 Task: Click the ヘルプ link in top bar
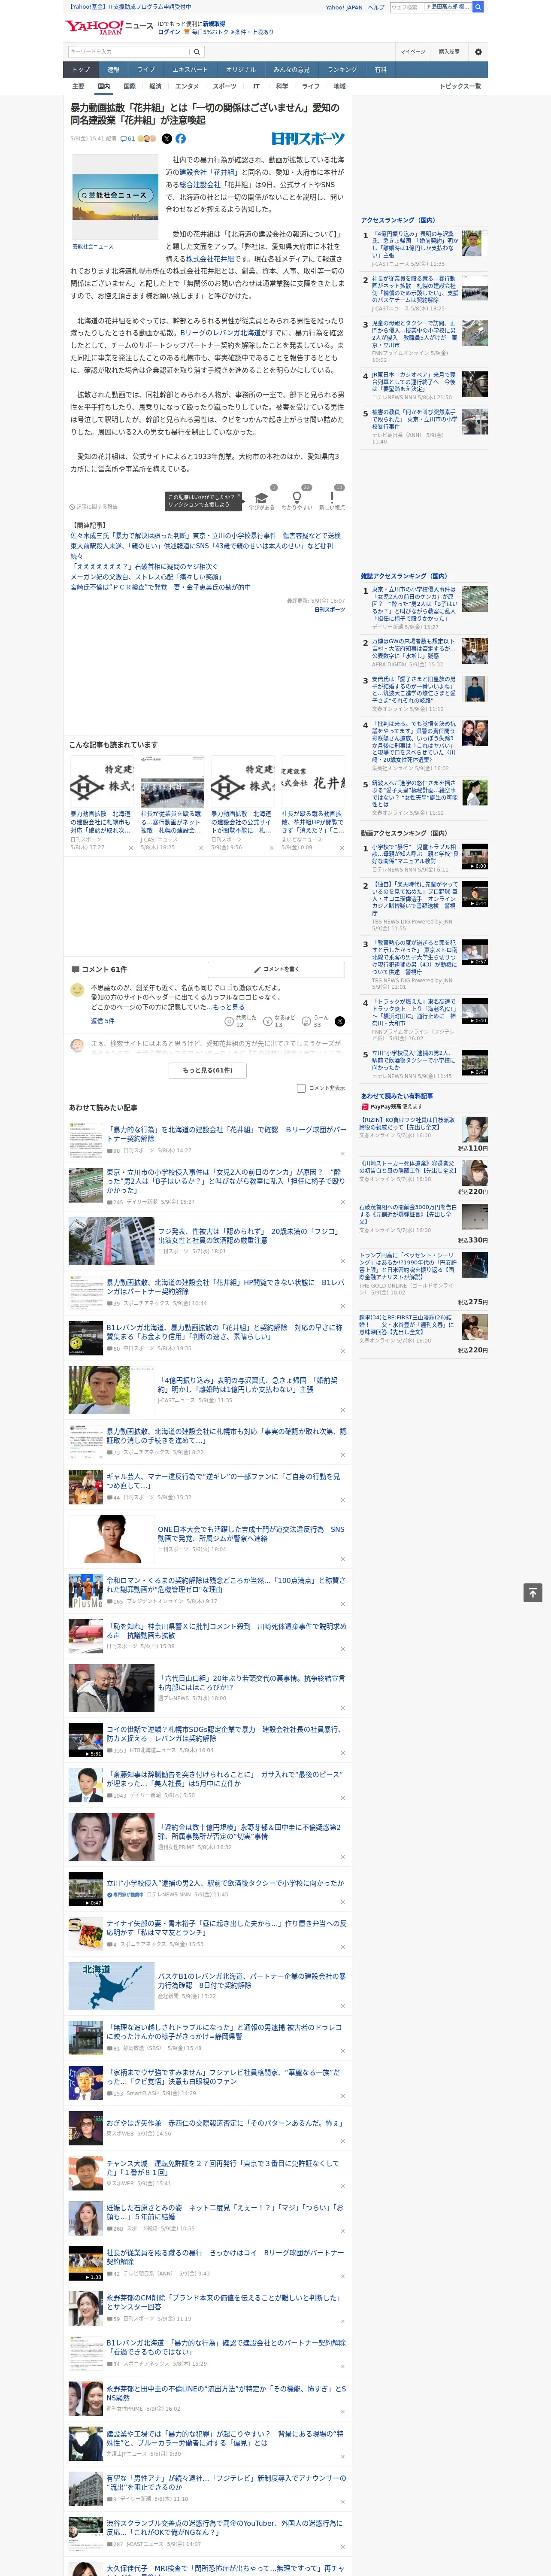coord(376,7)
